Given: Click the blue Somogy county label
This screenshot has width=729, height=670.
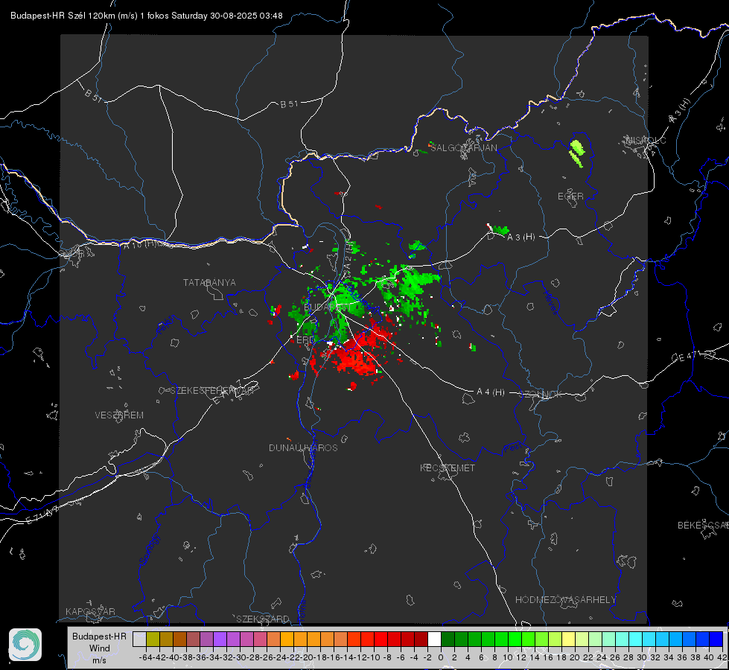Looking at the screenshot, I should [x=150, y=549].
